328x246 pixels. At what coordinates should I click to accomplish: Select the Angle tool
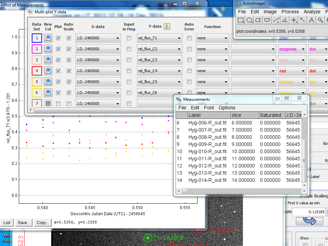tap(285, 20)
